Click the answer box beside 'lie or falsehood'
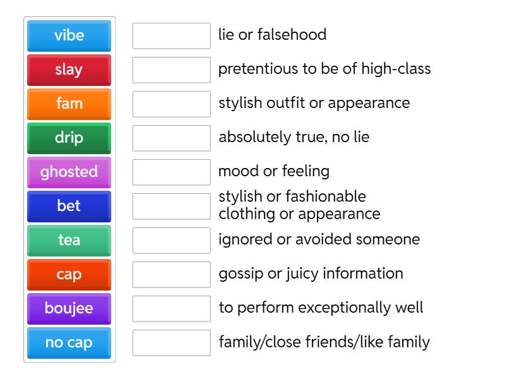The image size is (505, 379). (x=171, y=35)
